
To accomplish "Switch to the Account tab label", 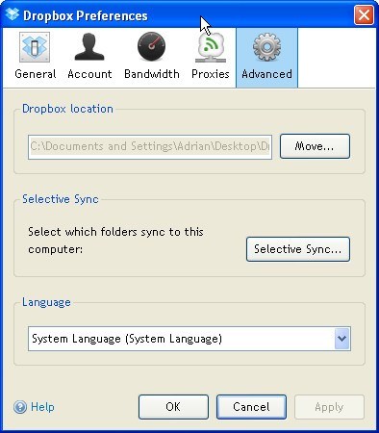I will (89, 74).
